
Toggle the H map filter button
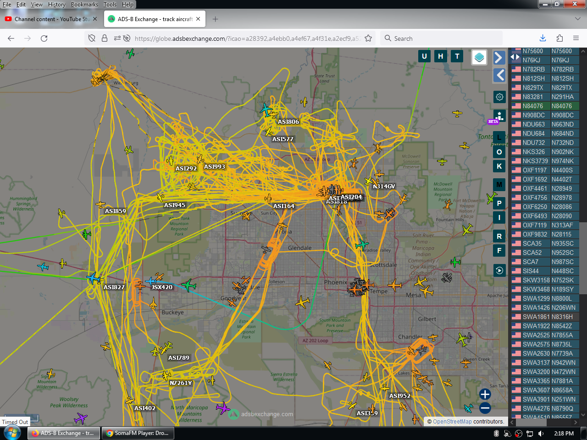click(441, 56)
